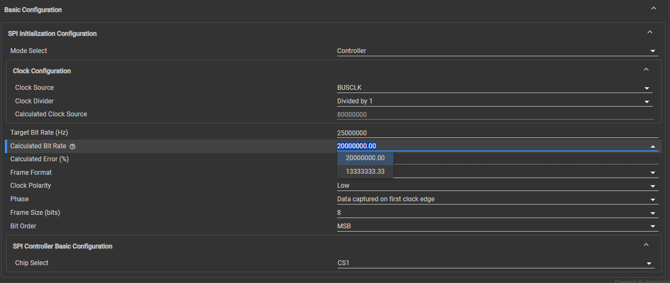Click the Calculated Clock Source value 80000000
This screenshot has width=670, height=283.
point(352,114)
